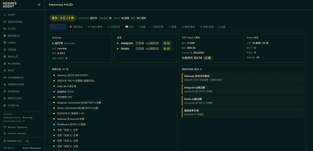Screen dimensions: 313x151
Task: Open the Sessions section icon
Action: click(5, 22)
